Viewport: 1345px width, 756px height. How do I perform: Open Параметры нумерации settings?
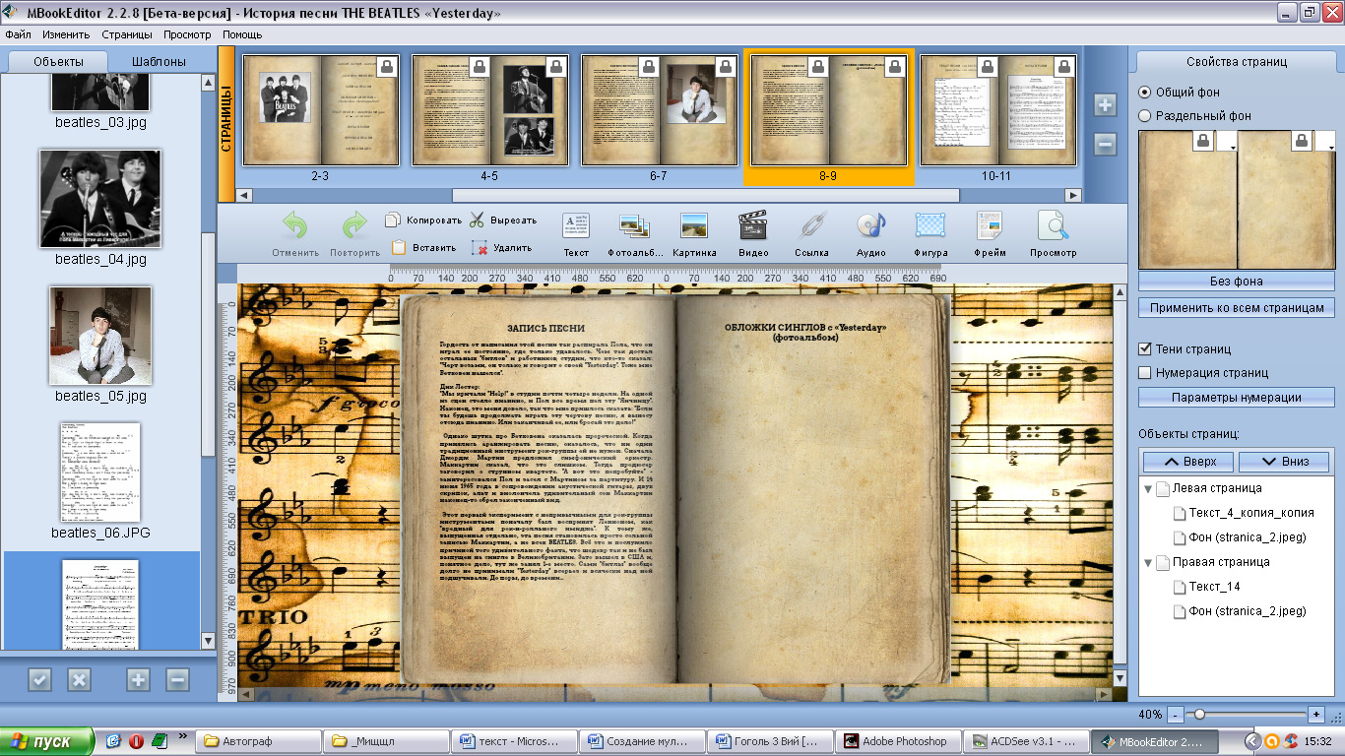click(1237, 398)
